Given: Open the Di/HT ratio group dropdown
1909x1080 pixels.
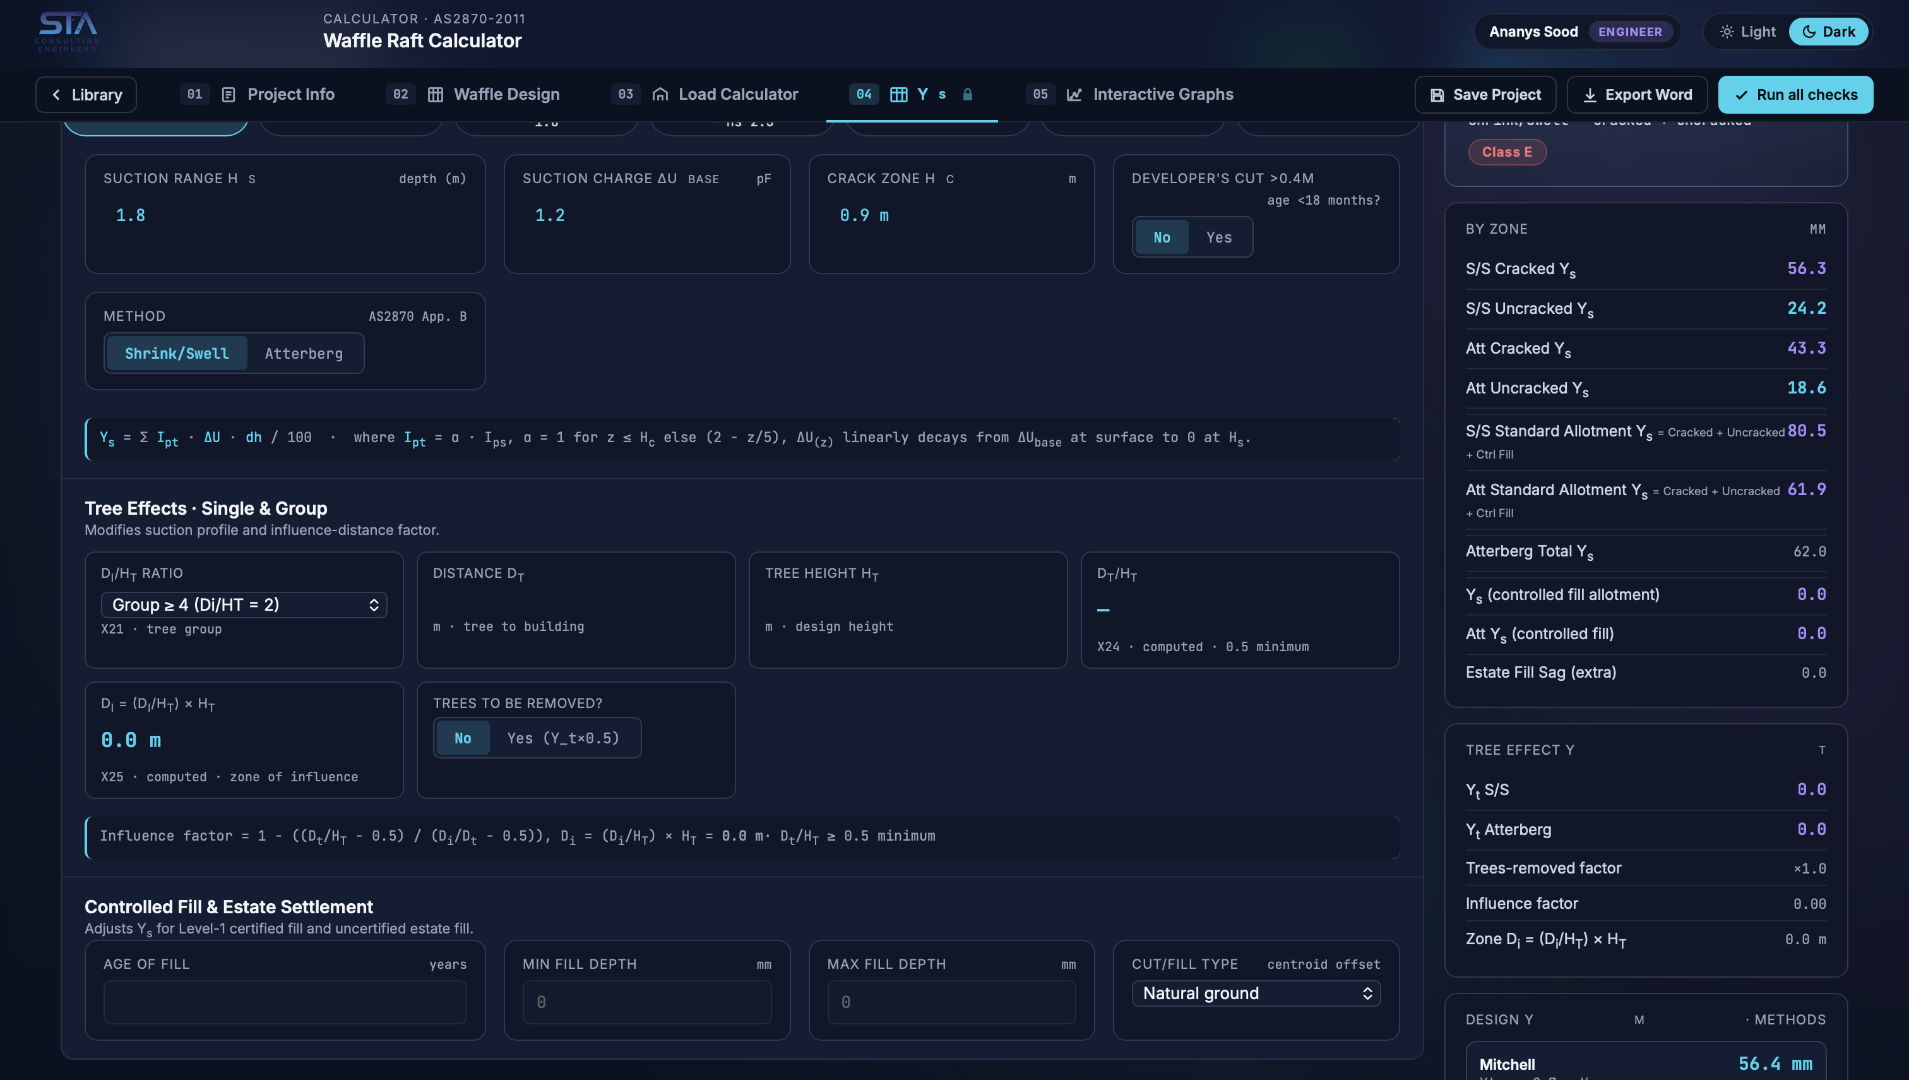Looking at the screenshot, I should point(244,604).
